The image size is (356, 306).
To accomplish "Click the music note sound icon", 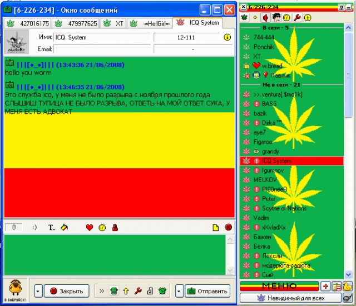I will click(150, 291).
